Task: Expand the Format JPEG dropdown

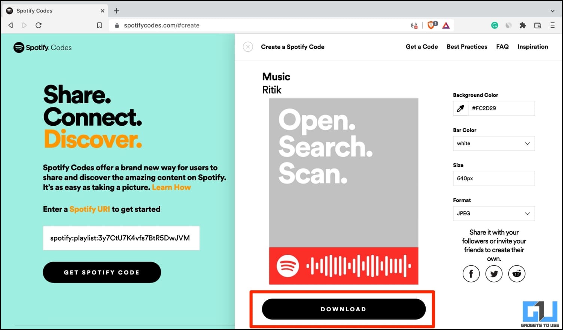Action: [x=494, y=213]
